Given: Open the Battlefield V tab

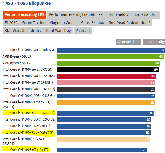Looking at the screenshot, I should tap(118, 15).
